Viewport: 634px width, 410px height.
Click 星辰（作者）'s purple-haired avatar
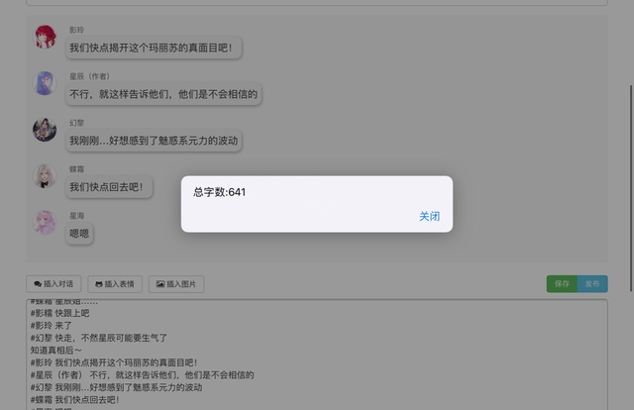(x=46, y=83)
